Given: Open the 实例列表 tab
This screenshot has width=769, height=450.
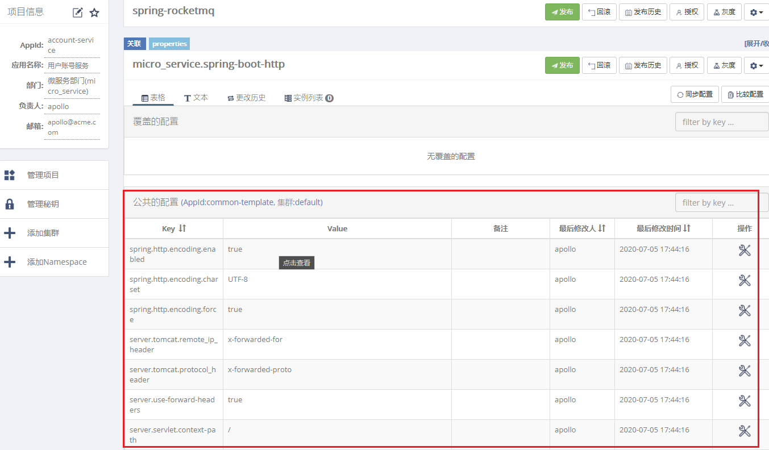Looking at the screenshot, I should click(x=309, y=98).
